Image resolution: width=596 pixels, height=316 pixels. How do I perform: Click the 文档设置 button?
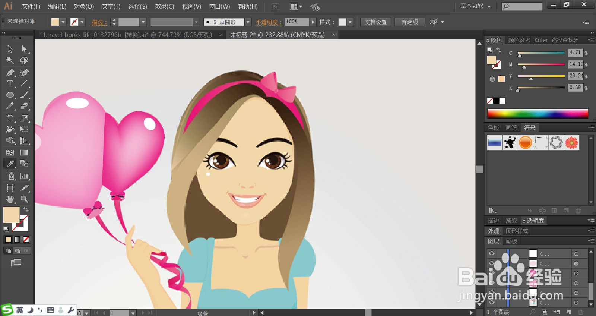pos(375,22)
